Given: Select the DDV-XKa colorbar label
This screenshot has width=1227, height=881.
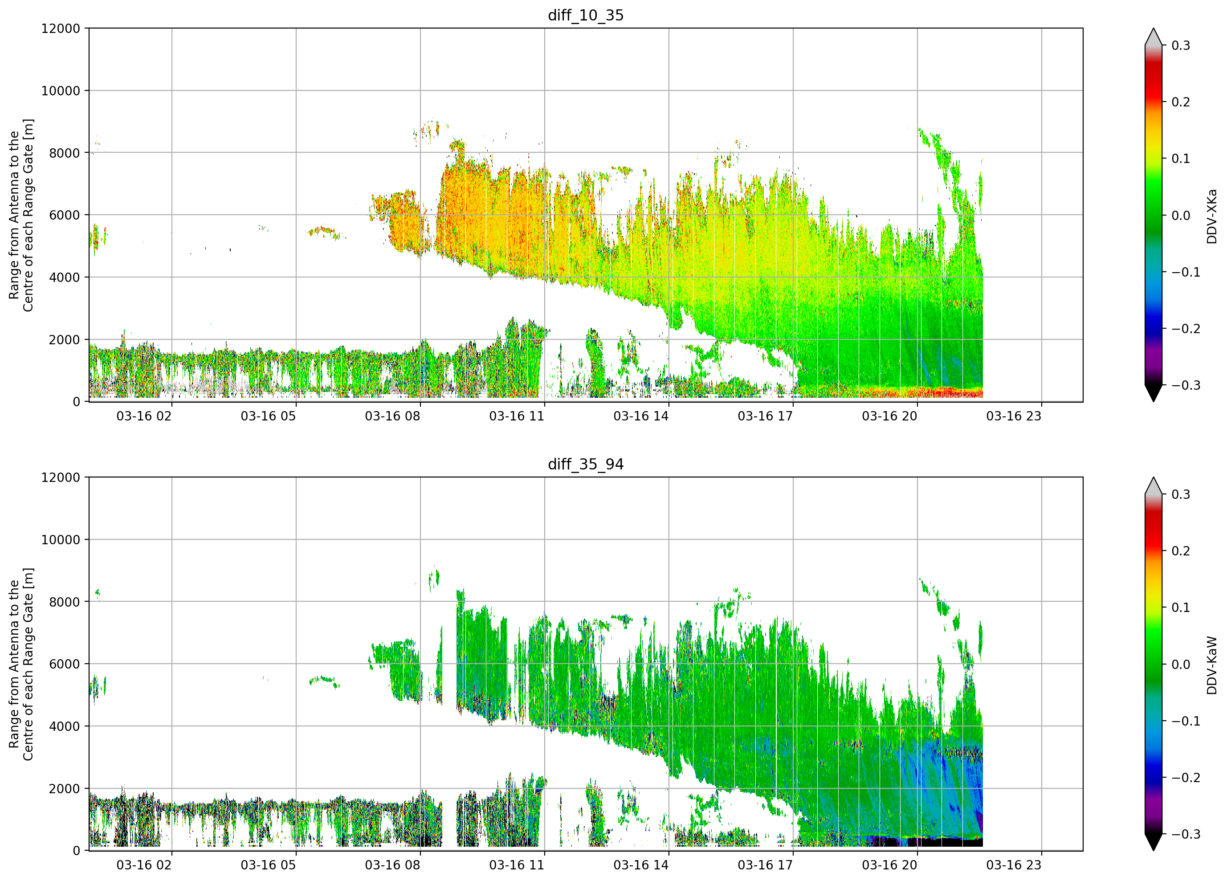Looking at the screenshot, I should 1211,216.
